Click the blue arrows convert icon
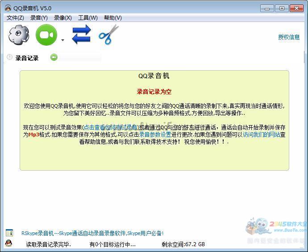This screenshot has width=308, height=252. 81,34
